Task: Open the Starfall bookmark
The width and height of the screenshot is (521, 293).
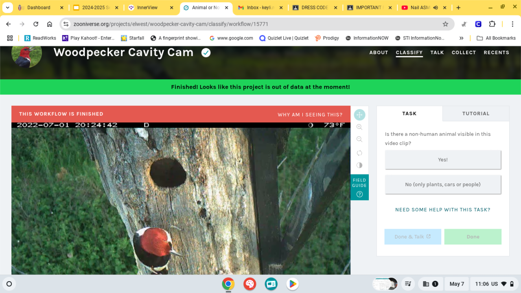Action: (133, 38)
